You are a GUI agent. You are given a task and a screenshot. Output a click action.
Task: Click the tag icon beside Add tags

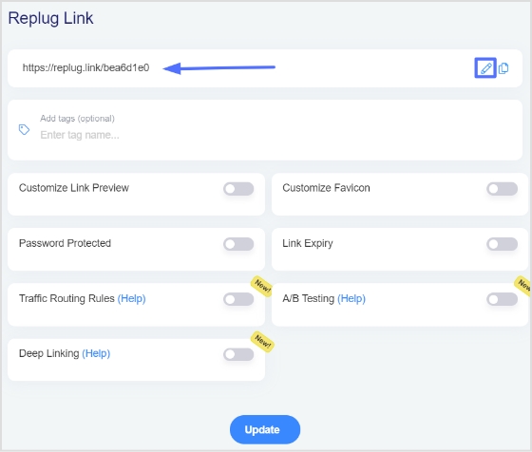(x=24, y=129)
